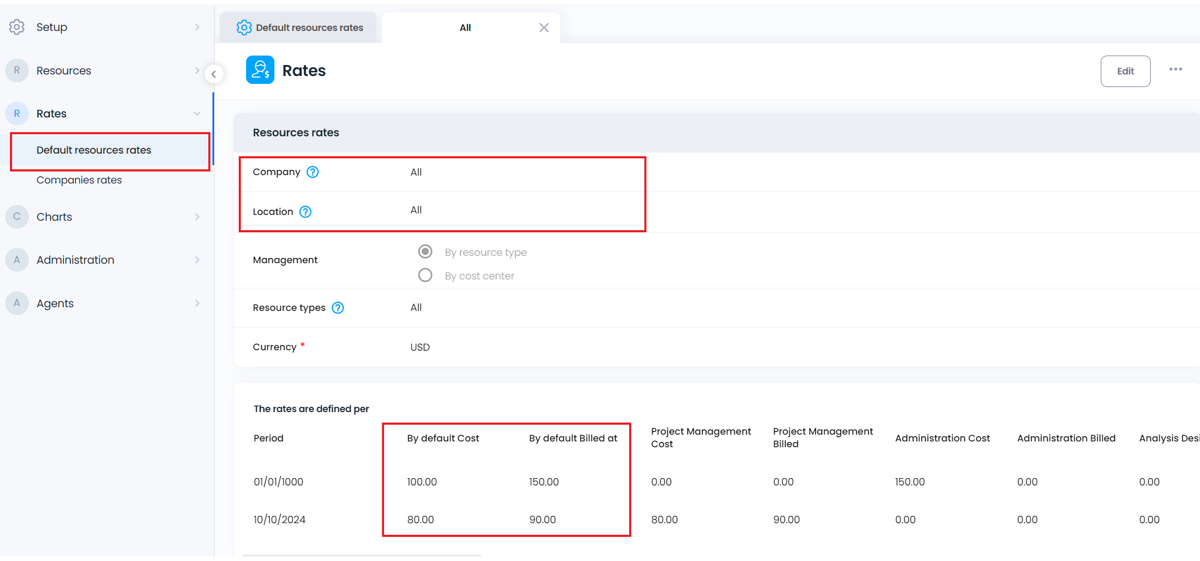Click the Administration A avatar icon
This screenshot has width=1200, height=561.
point(17,260)
